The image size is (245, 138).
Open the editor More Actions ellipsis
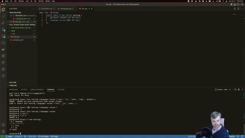pyautogui.click(x=242, y=9)
